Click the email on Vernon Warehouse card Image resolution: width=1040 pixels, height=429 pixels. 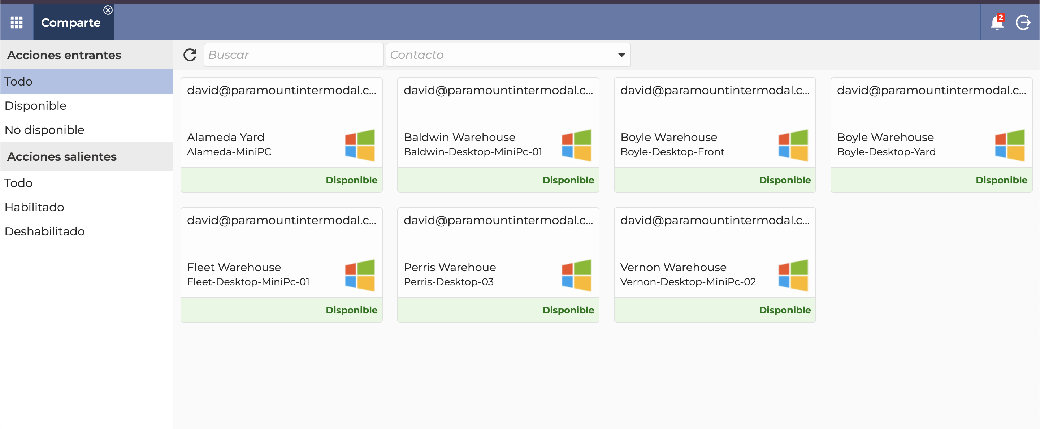[x=715, y=220]
